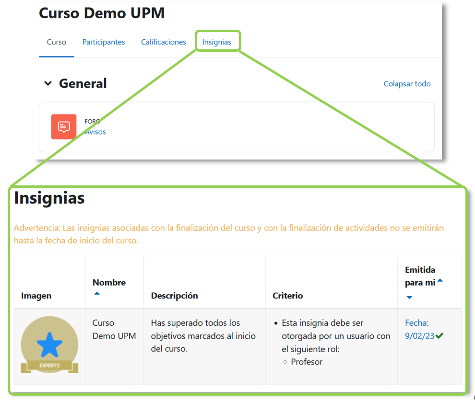Click the orange forum icon for Avisos
This screenshot has width=475, height=400.
click(64, 127)
